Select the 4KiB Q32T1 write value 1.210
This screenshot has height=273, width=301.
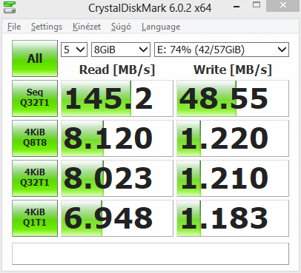tap(233, 178)
